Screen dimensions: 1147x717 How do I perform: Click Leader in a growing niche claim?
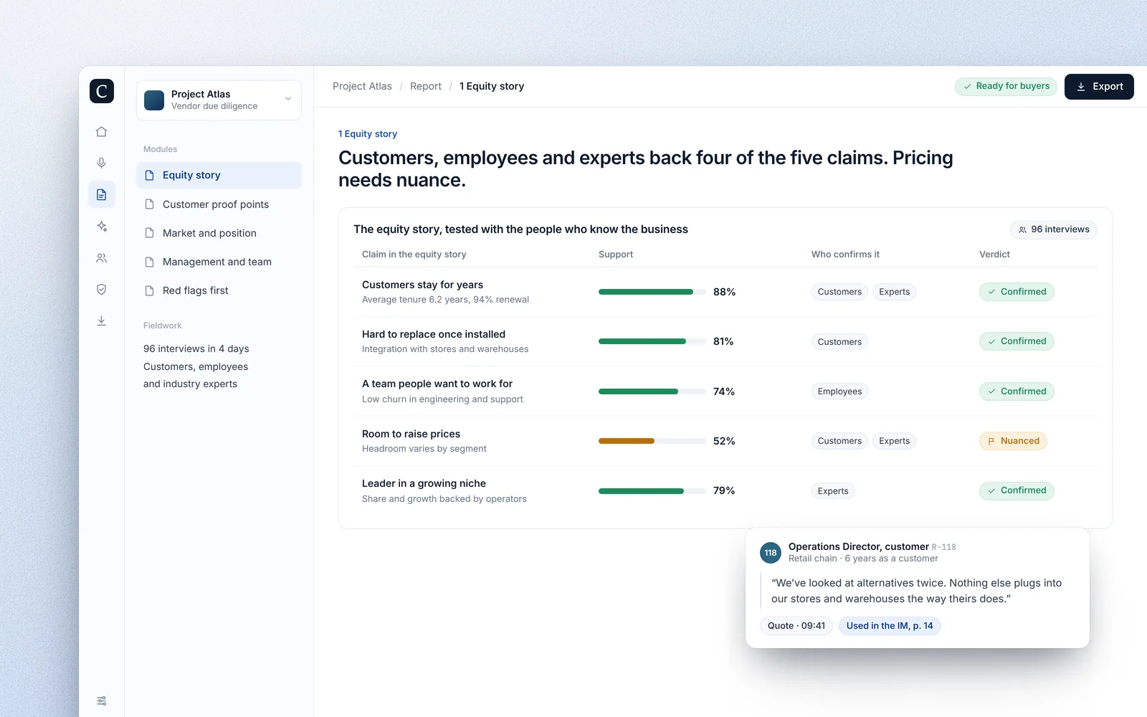coord(424,483)
